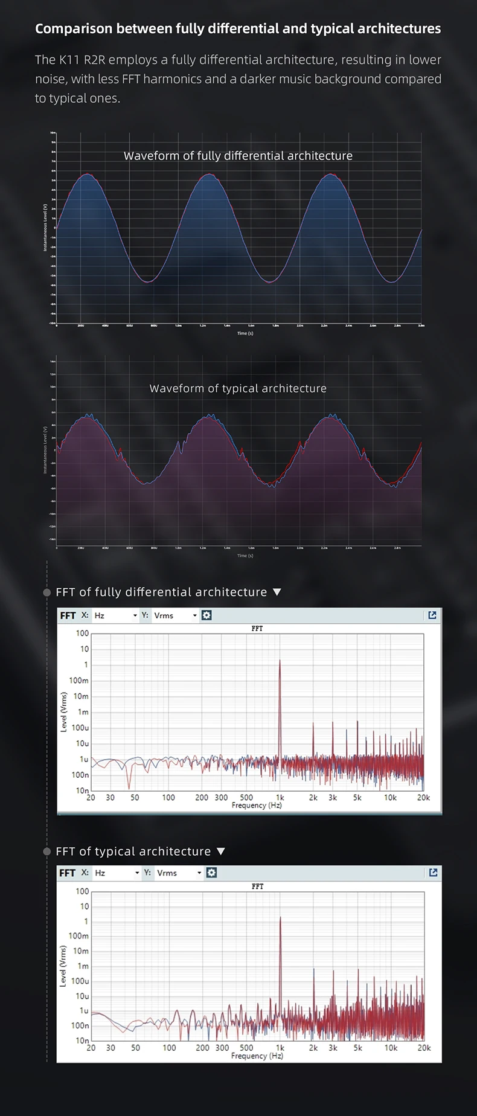Click triangle after 'FFT of typical architecture'

tap(221, 851)
